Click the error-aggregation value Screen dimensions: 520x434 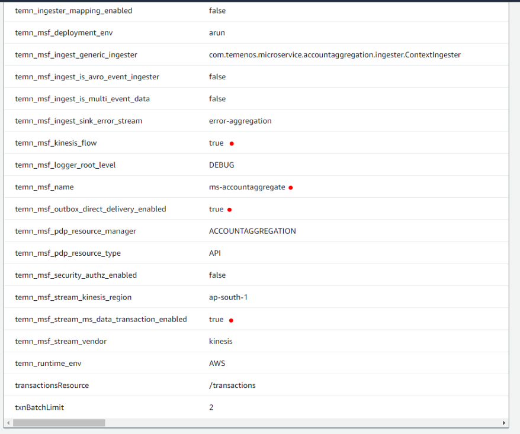click(240, 121)
